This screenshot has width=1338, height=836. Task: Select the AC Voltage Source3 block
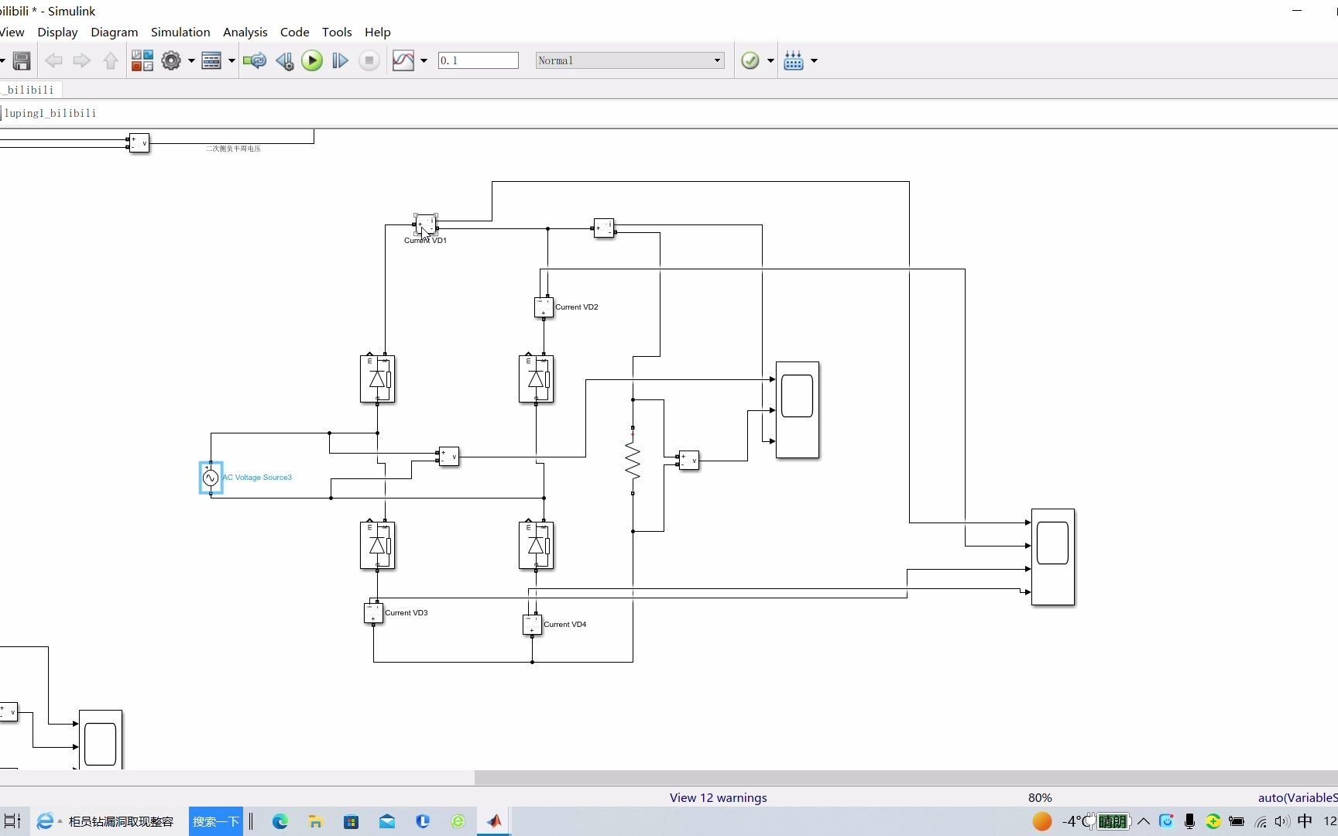tap(211, 478)
